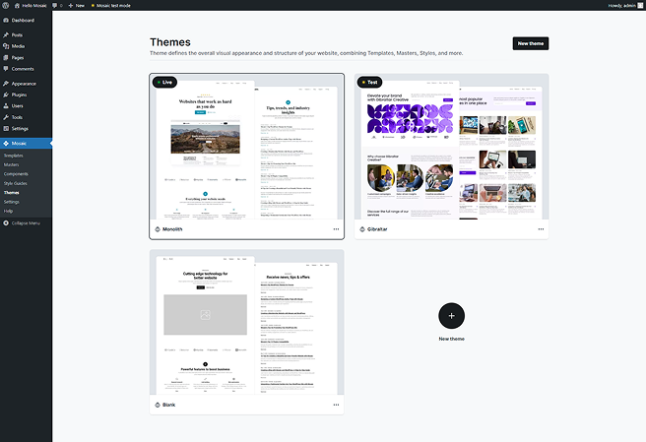Select the Mosaic menu item
This screenshot has height=442, width=646.
(26, 144)
